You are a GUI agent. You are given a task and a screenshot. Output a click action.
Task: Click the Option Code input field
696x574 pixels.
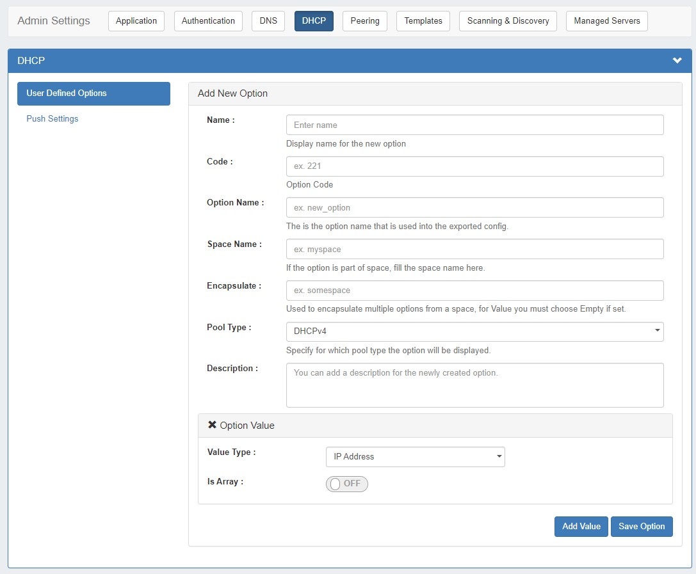pyautogui.click(x=474, y=166)
